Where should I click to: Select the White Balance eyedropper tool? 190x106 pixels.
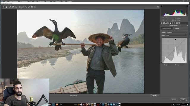point(10,7)
